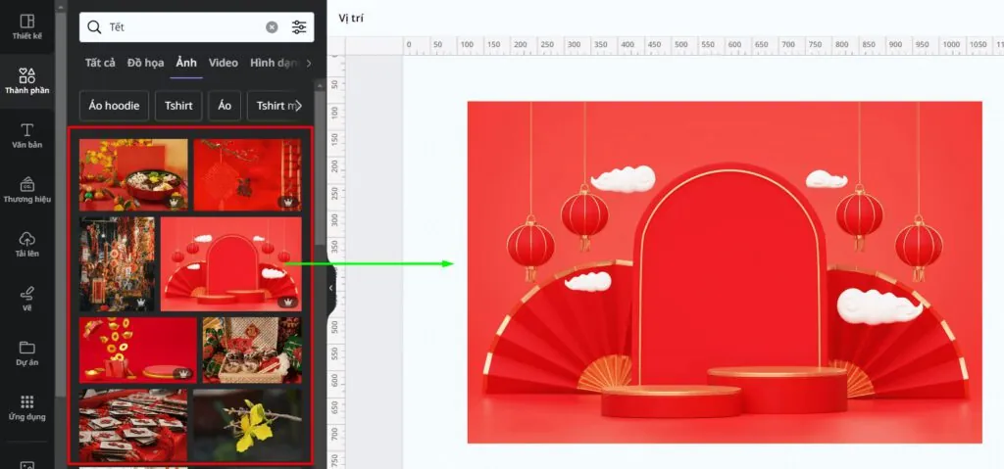Open the Tải lên uploads panel
1004x469 pixels.
pyautogui.click(x=26, y=245)
